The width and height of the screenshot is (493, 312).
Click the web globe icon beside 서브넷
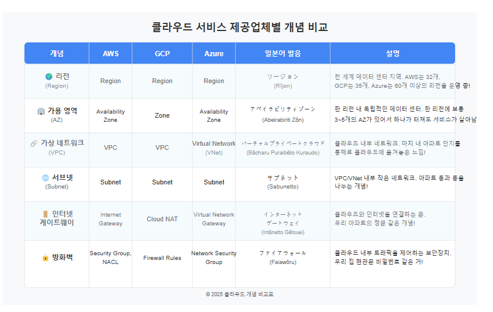[45, 178]
